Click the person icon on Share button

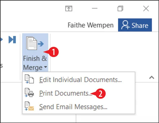[x=125, y=25]
